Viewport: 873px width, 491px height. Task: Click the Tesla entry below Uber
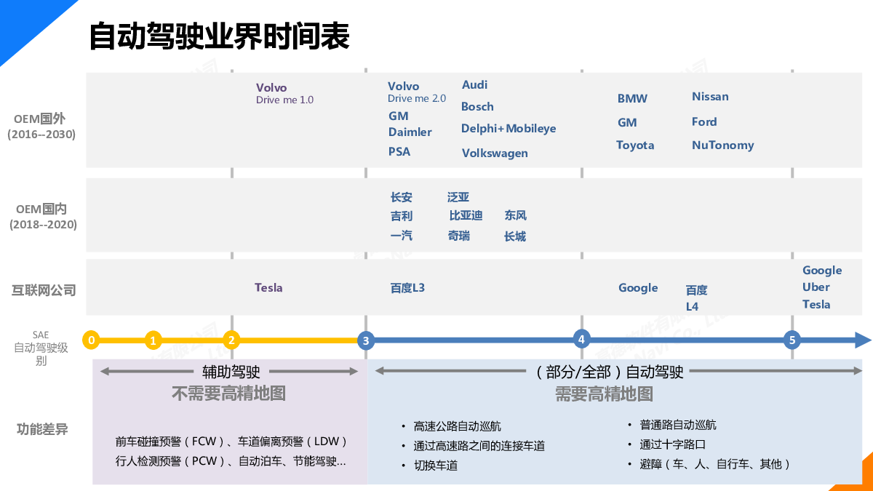tap(816, 305)
